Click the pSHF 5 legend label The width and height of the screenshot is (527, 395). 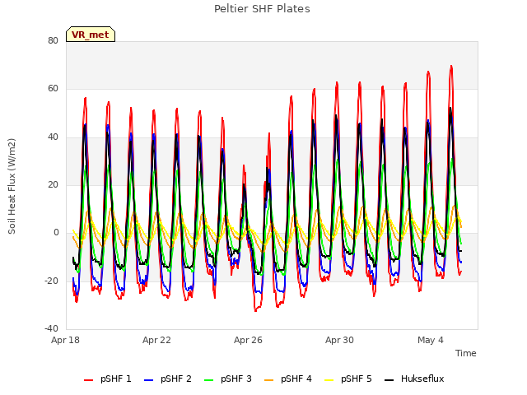[357, 379]
